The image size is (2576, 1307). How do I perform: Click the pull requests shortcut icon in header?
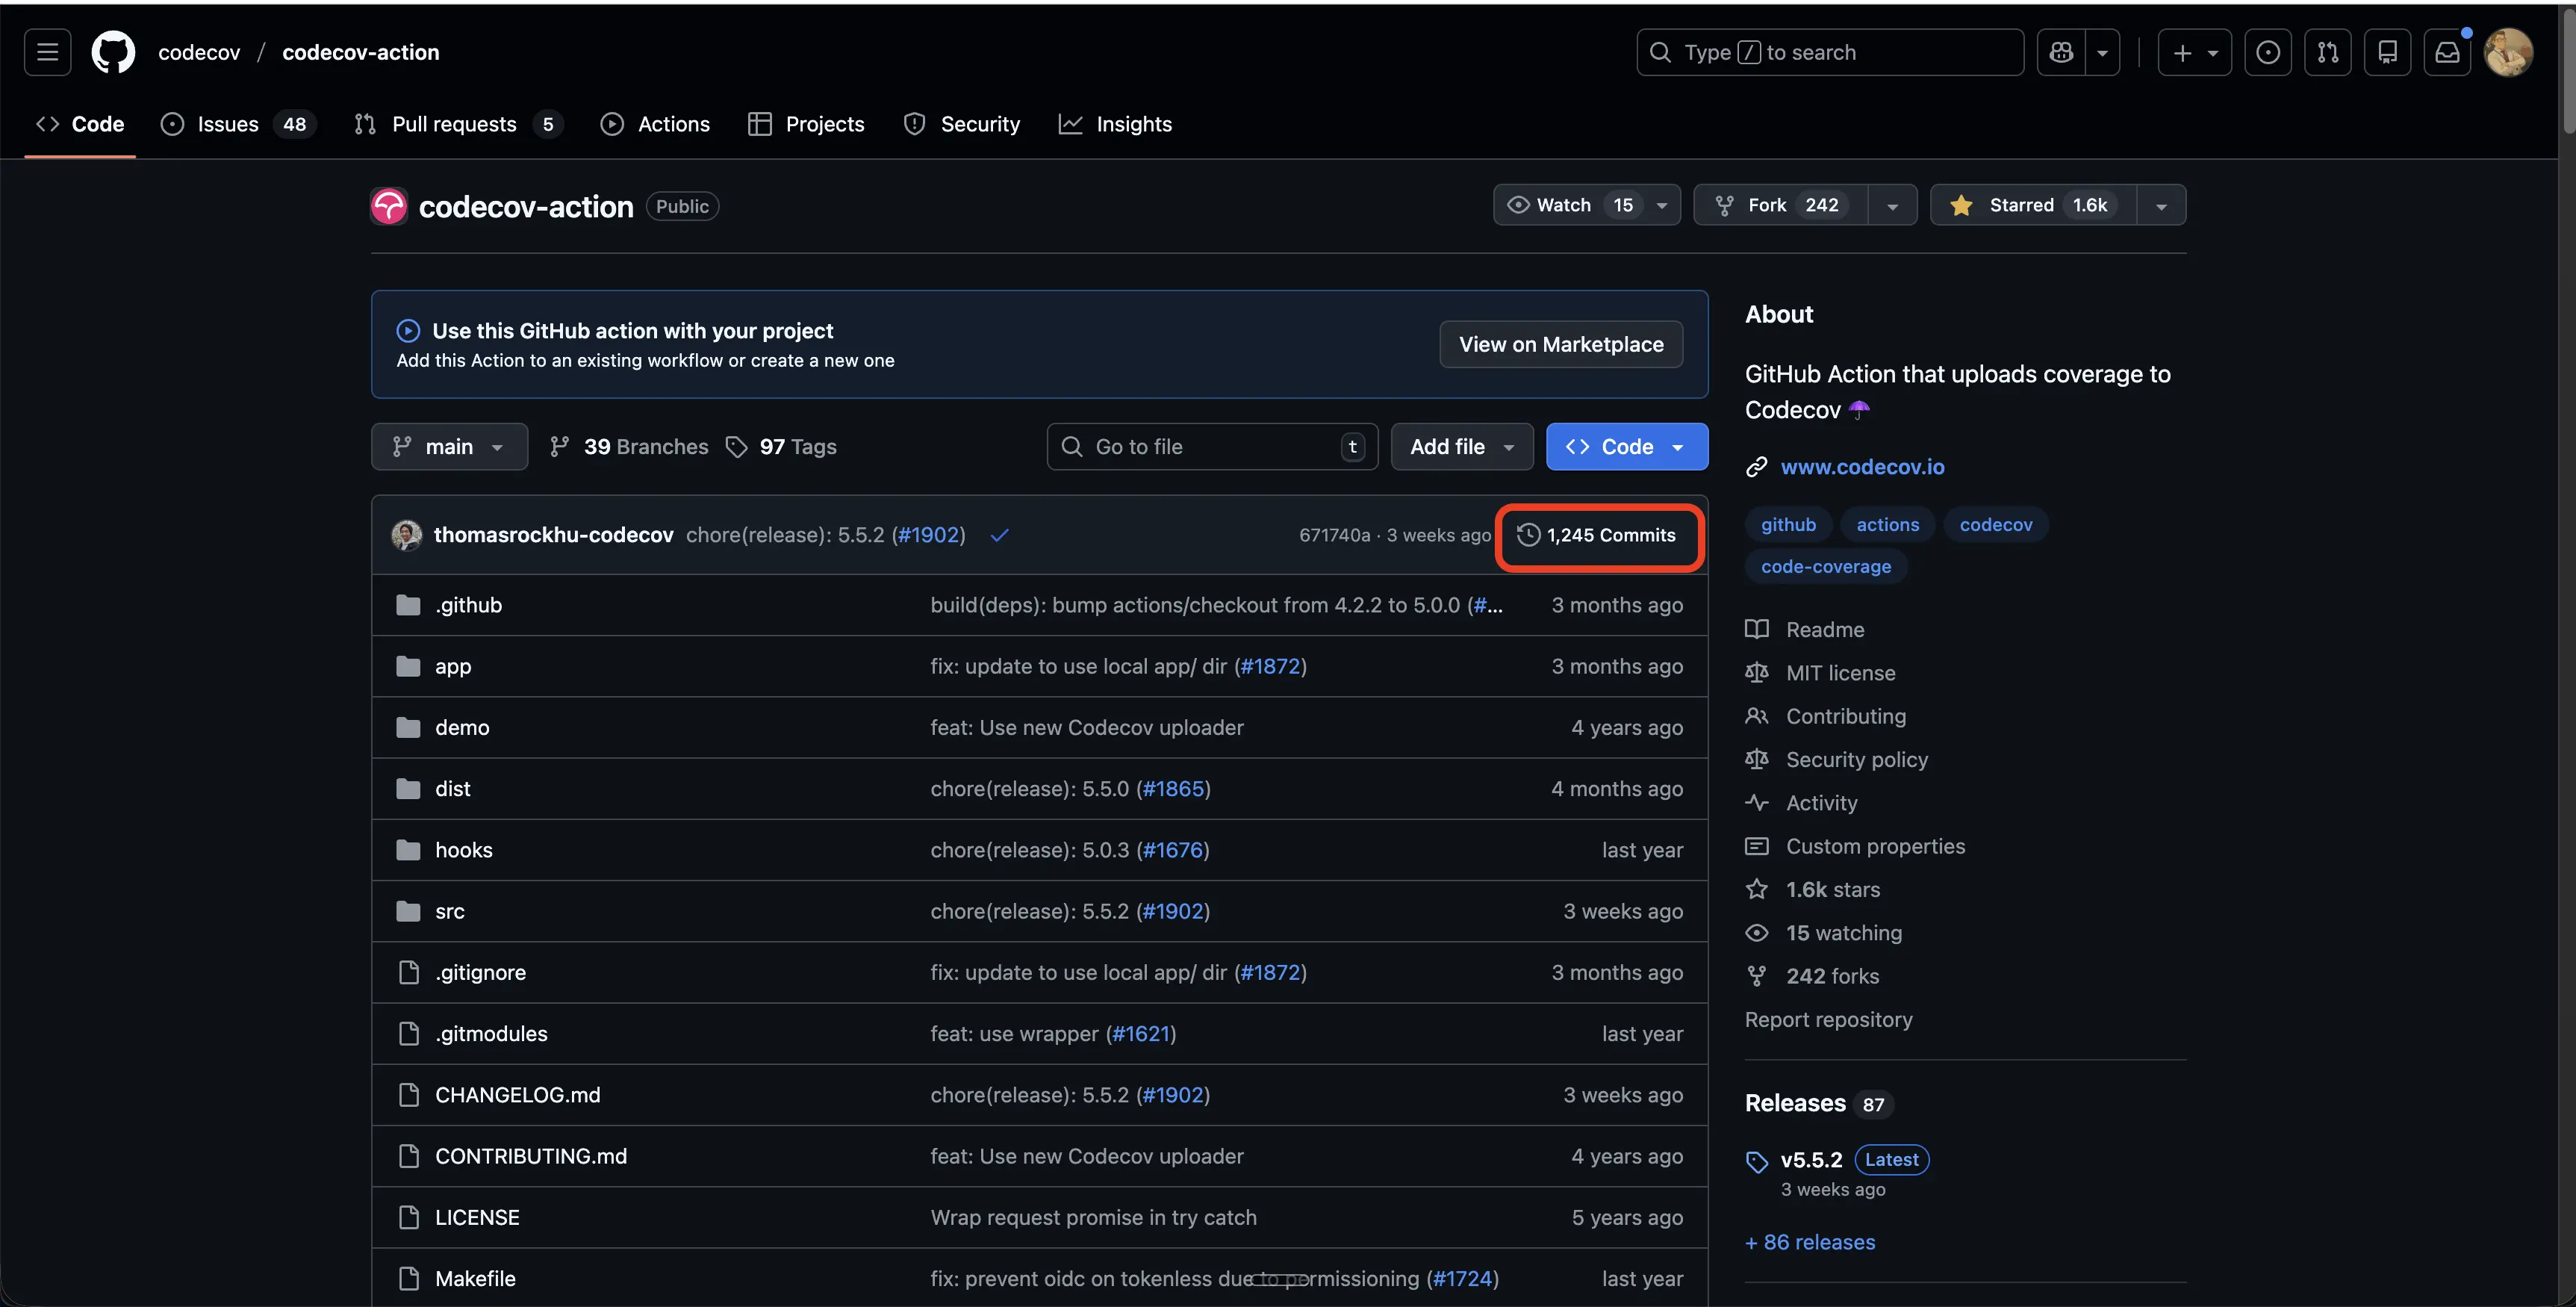tap(2328, 52)
